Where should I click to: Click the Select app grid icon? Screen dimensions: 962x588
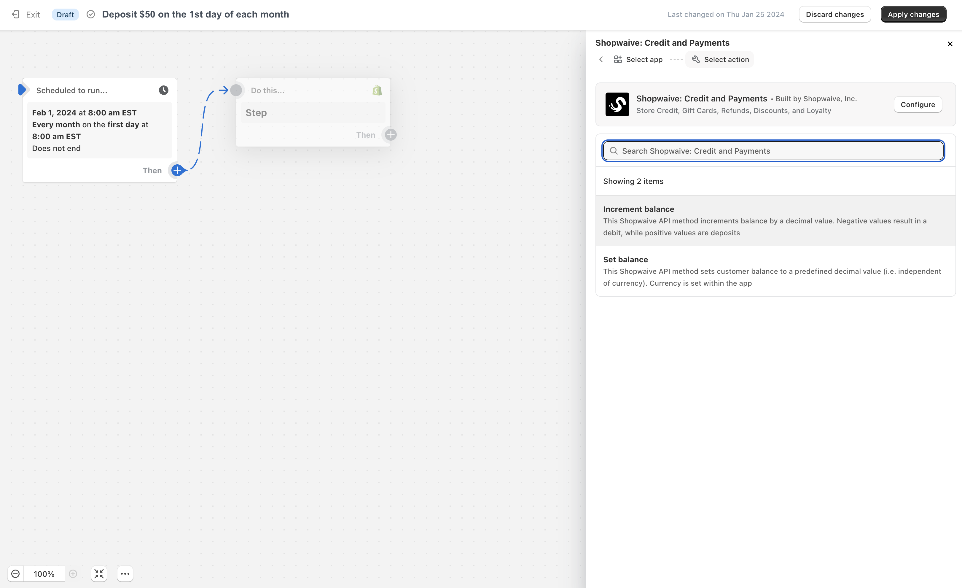pos(618,59)
